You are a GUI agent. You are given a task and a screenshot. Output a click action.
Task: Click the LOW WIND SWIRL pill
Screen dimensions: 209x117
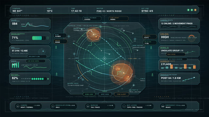(x=36, y=61)
